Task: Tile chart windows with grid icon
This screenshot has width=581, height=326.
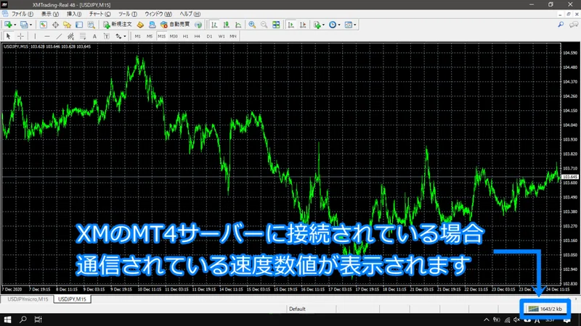Action: pos(276,25)
